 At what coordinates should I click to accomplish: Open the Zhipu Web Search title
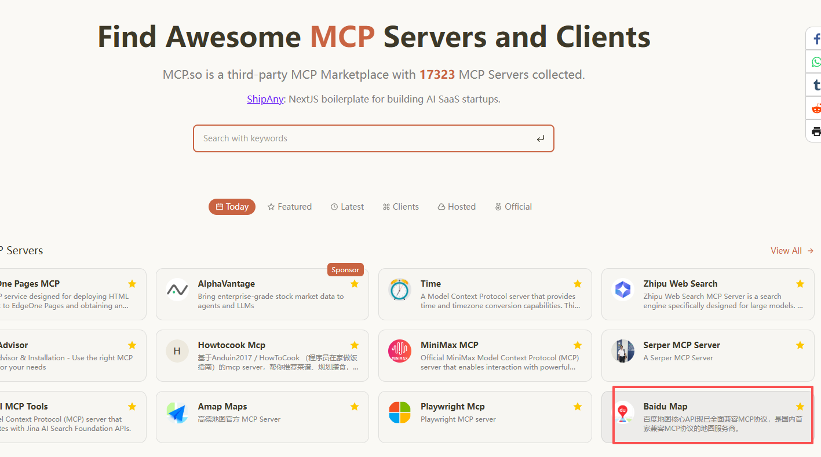(680, 284)
